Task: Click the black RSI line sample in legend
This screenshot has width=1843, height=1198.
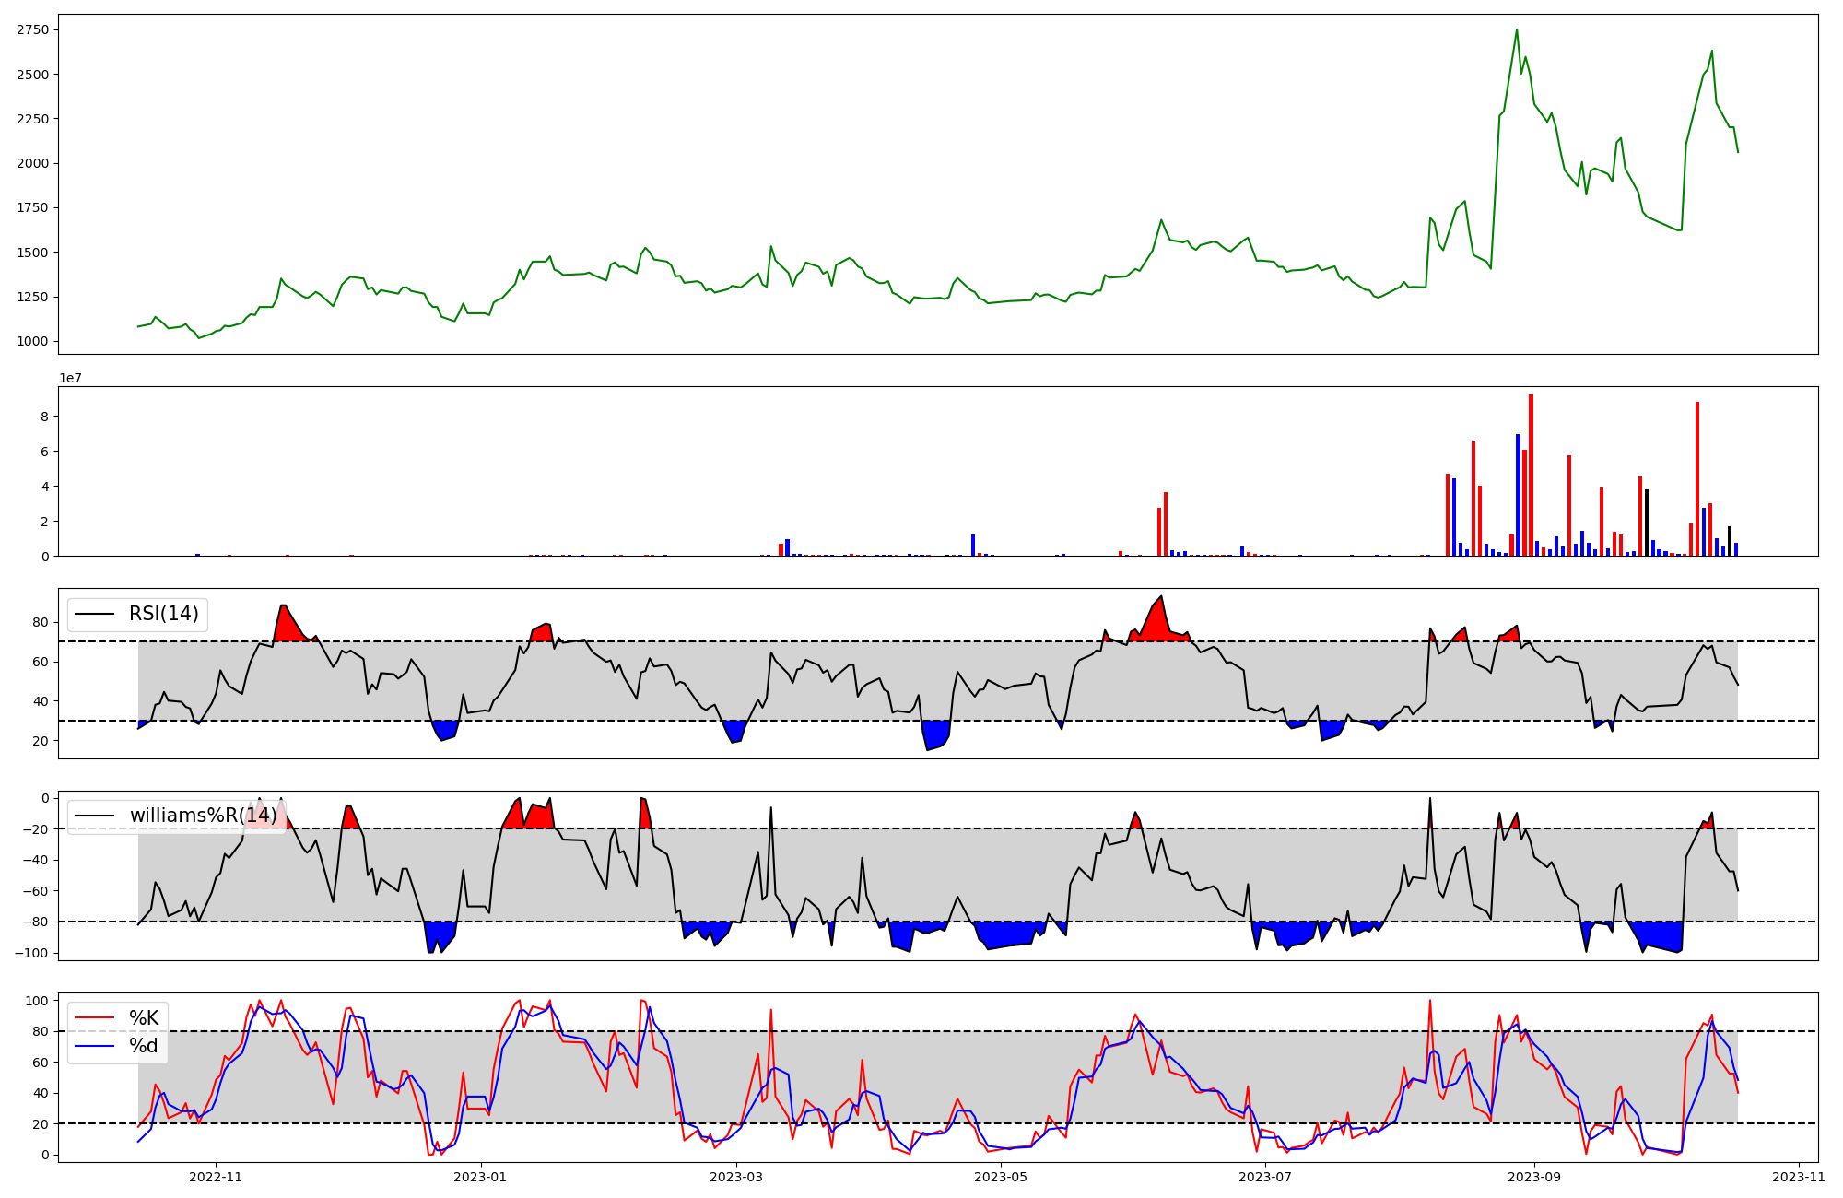Action: [95, 614]
